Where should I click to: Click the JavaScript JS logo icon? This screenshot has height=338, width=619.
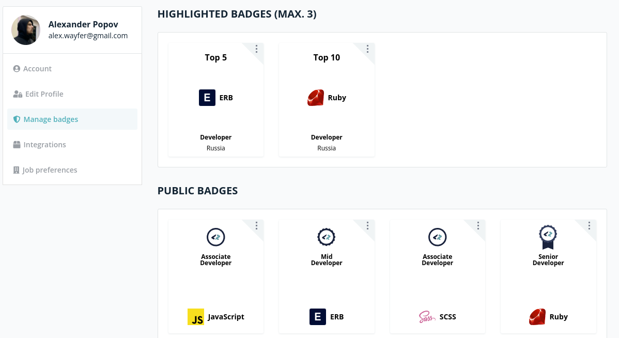(x=196, y=317)
